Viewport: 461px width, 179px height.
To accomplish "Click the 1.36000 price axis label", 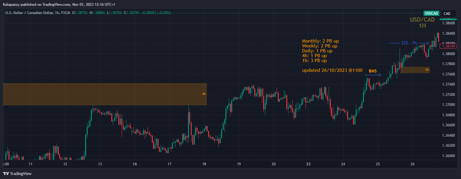I will coord(449,156).
